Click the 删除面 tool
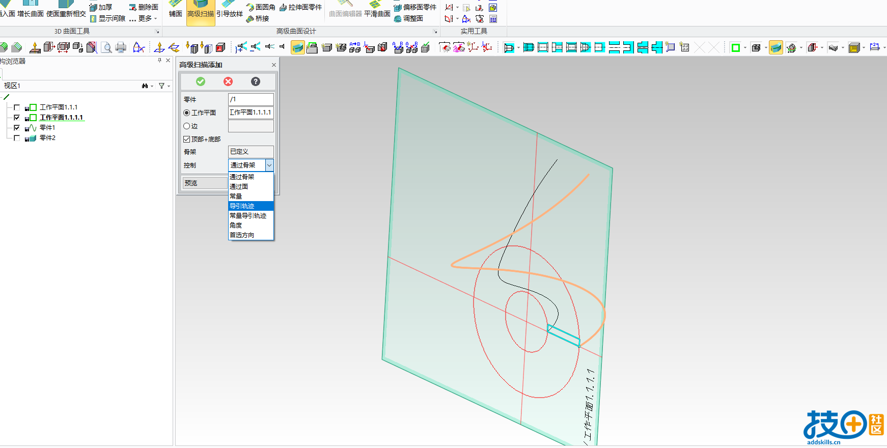Viewport: 887px width, 448px height. point(144,7)
